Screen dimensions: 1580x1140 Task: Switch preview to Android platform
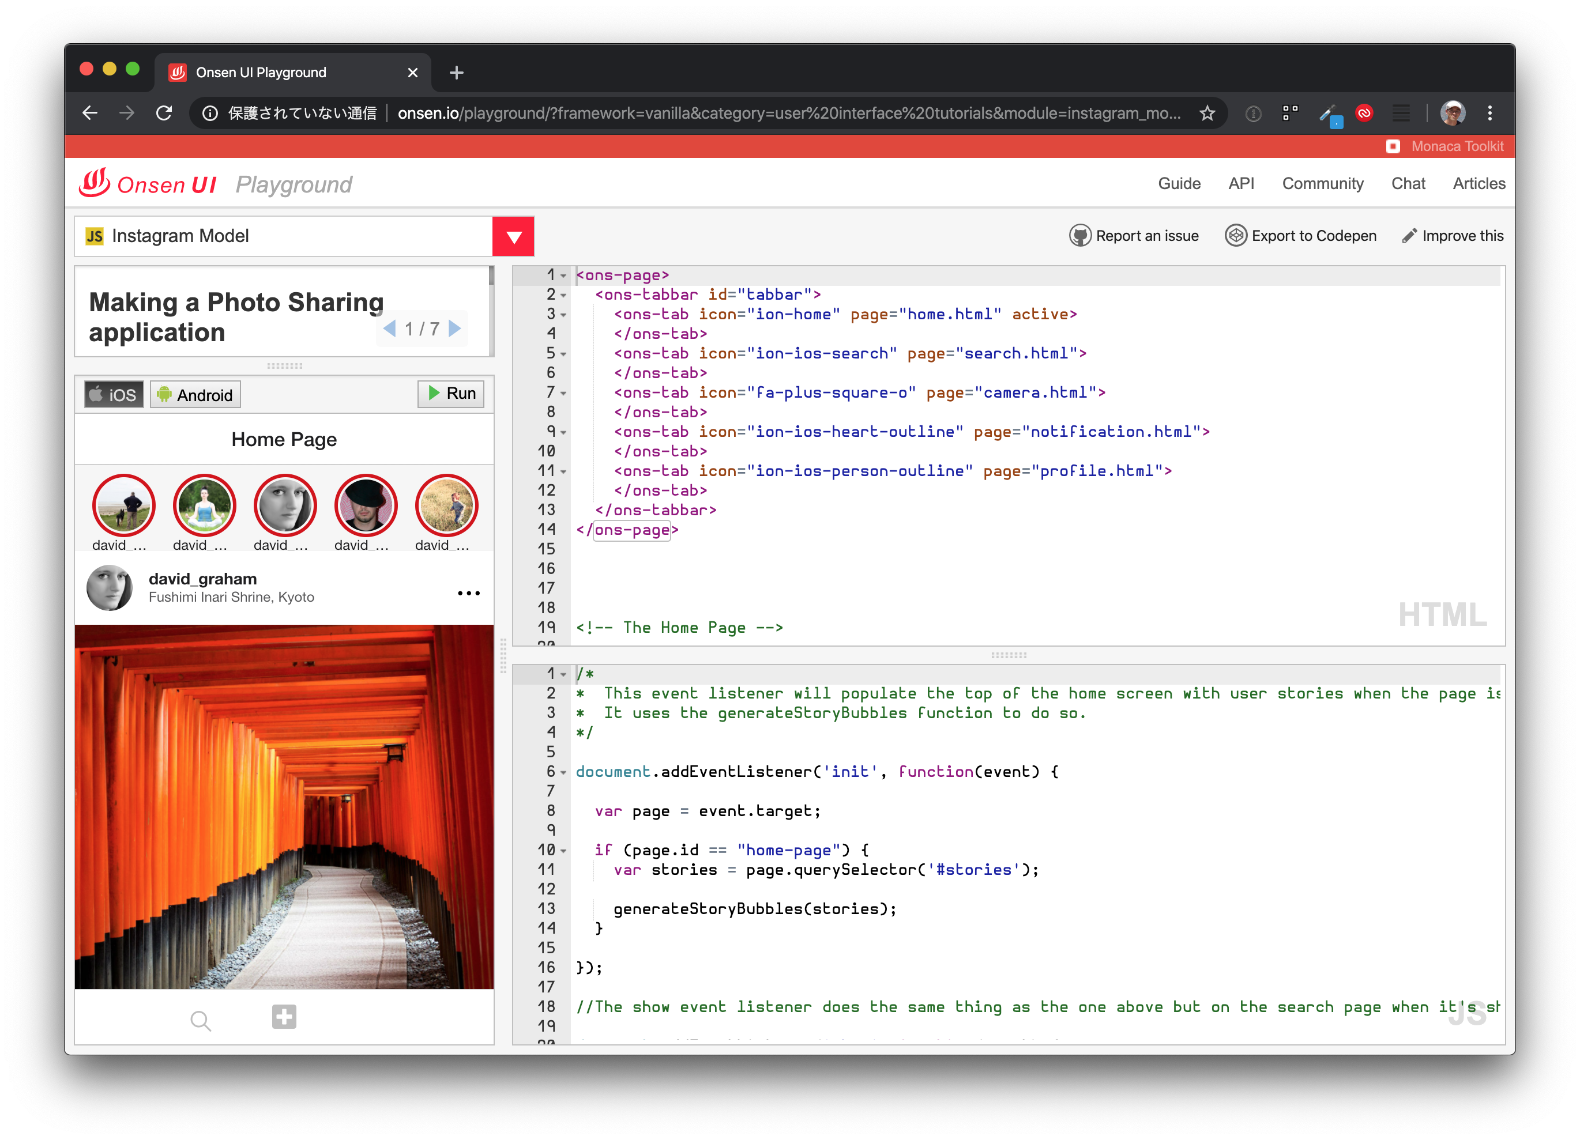tap(195, 394)
